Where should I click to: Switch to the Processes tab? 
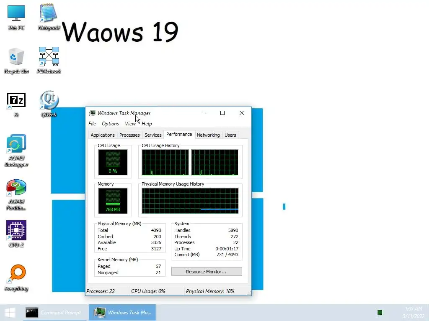click(x=129, y=135)
